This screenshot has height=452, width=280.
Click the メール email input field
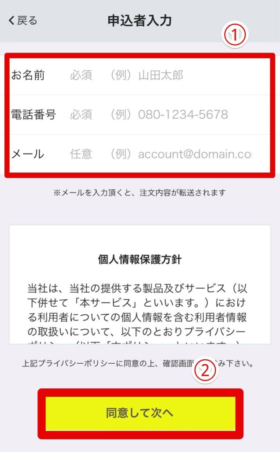(x=140, y=154)
